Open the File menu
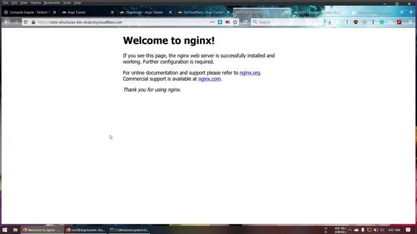This screenshot has width=417, height=234. (6, 3)
